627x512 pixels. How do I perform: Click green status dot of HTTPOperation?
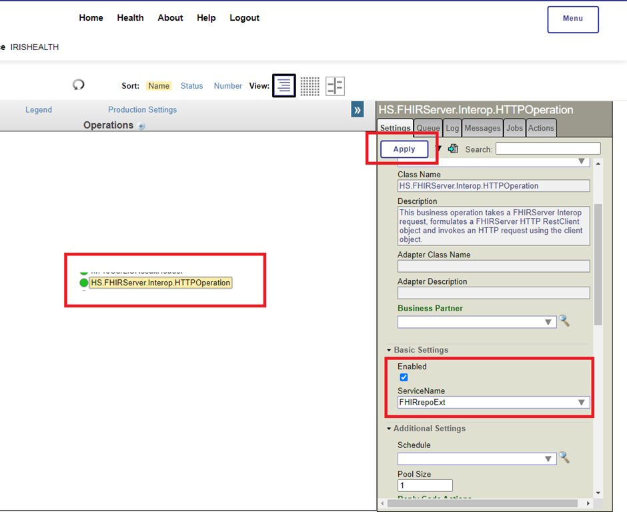[84, 283]
